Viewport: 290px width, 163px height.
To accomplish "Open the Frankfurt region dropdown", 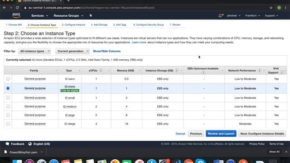I will point(252,16).
